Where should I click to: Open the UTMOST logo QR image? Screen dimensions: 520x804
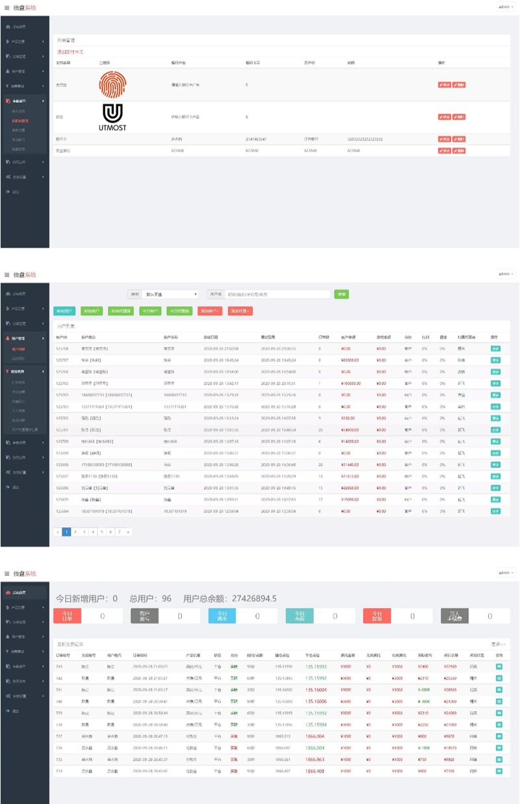(x=112, y=116)
